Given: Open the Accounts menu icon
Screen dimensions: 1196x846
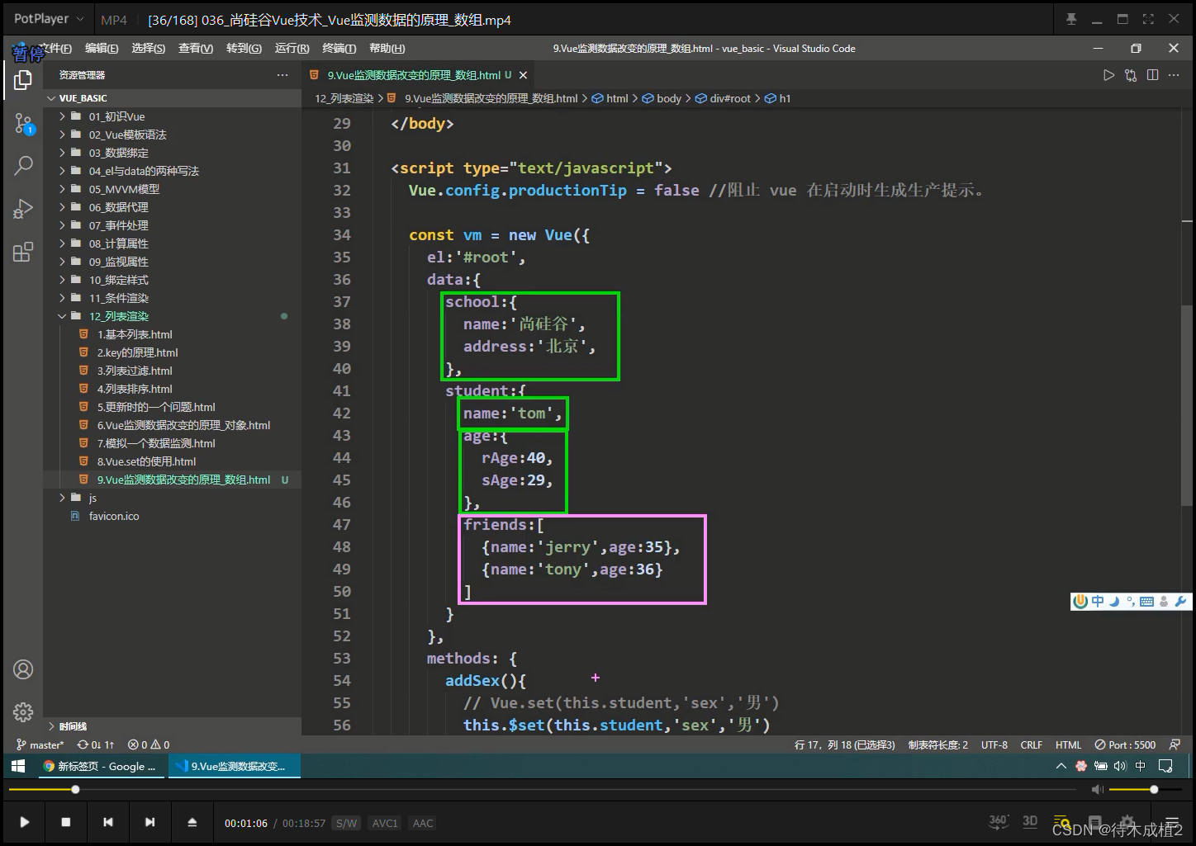Looking at the screenshot, I should tap(23, 669).
